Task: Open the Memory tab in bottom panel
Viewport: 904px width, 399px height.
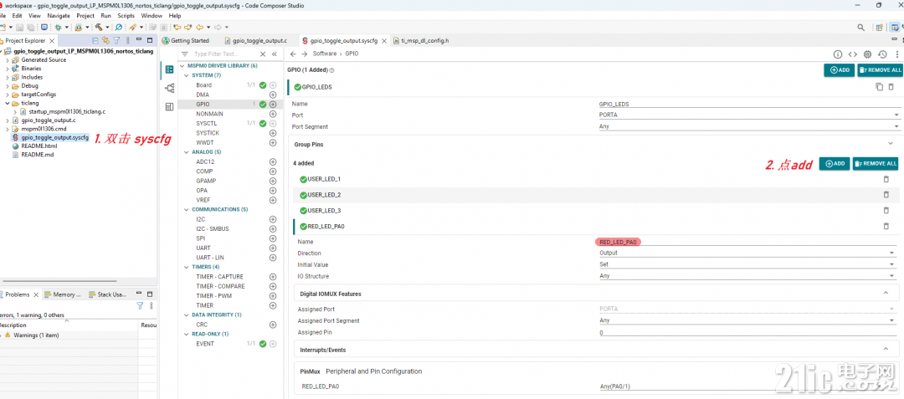Action: tap(62, 294)
